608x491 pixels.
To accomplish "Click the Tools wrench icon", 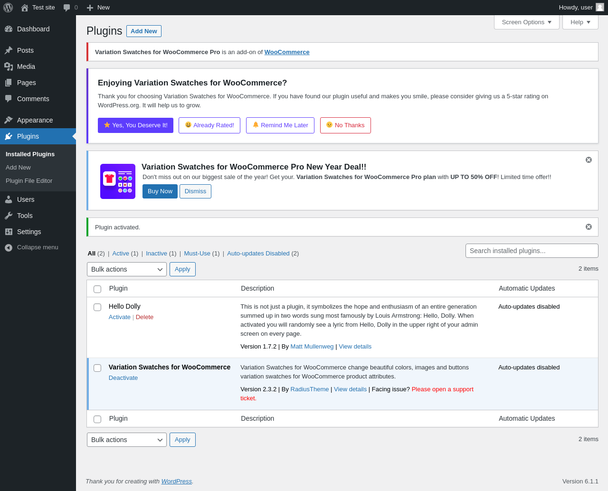I will pyautogui.click(x=9, y=216).
